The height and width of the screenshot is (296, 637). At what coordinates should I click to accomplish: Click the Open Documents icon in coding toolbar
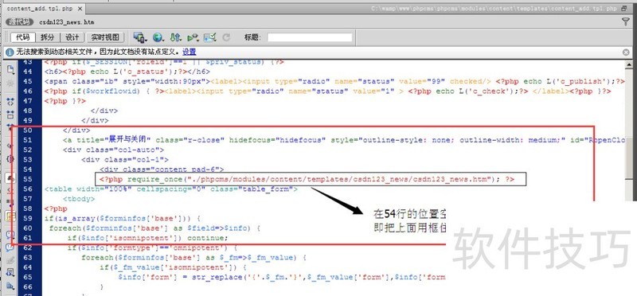[10, 69]
